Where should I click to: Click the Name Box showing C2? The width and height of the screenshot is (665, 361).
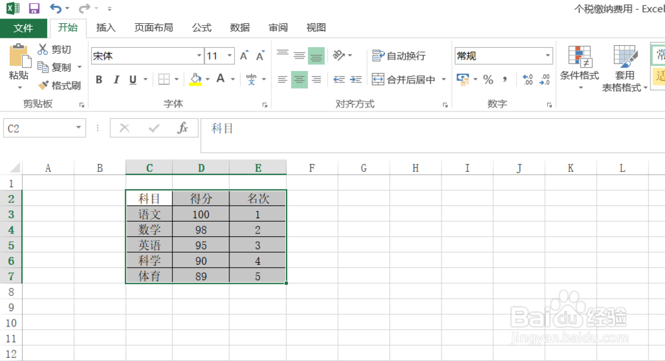(x=38, y=128)
